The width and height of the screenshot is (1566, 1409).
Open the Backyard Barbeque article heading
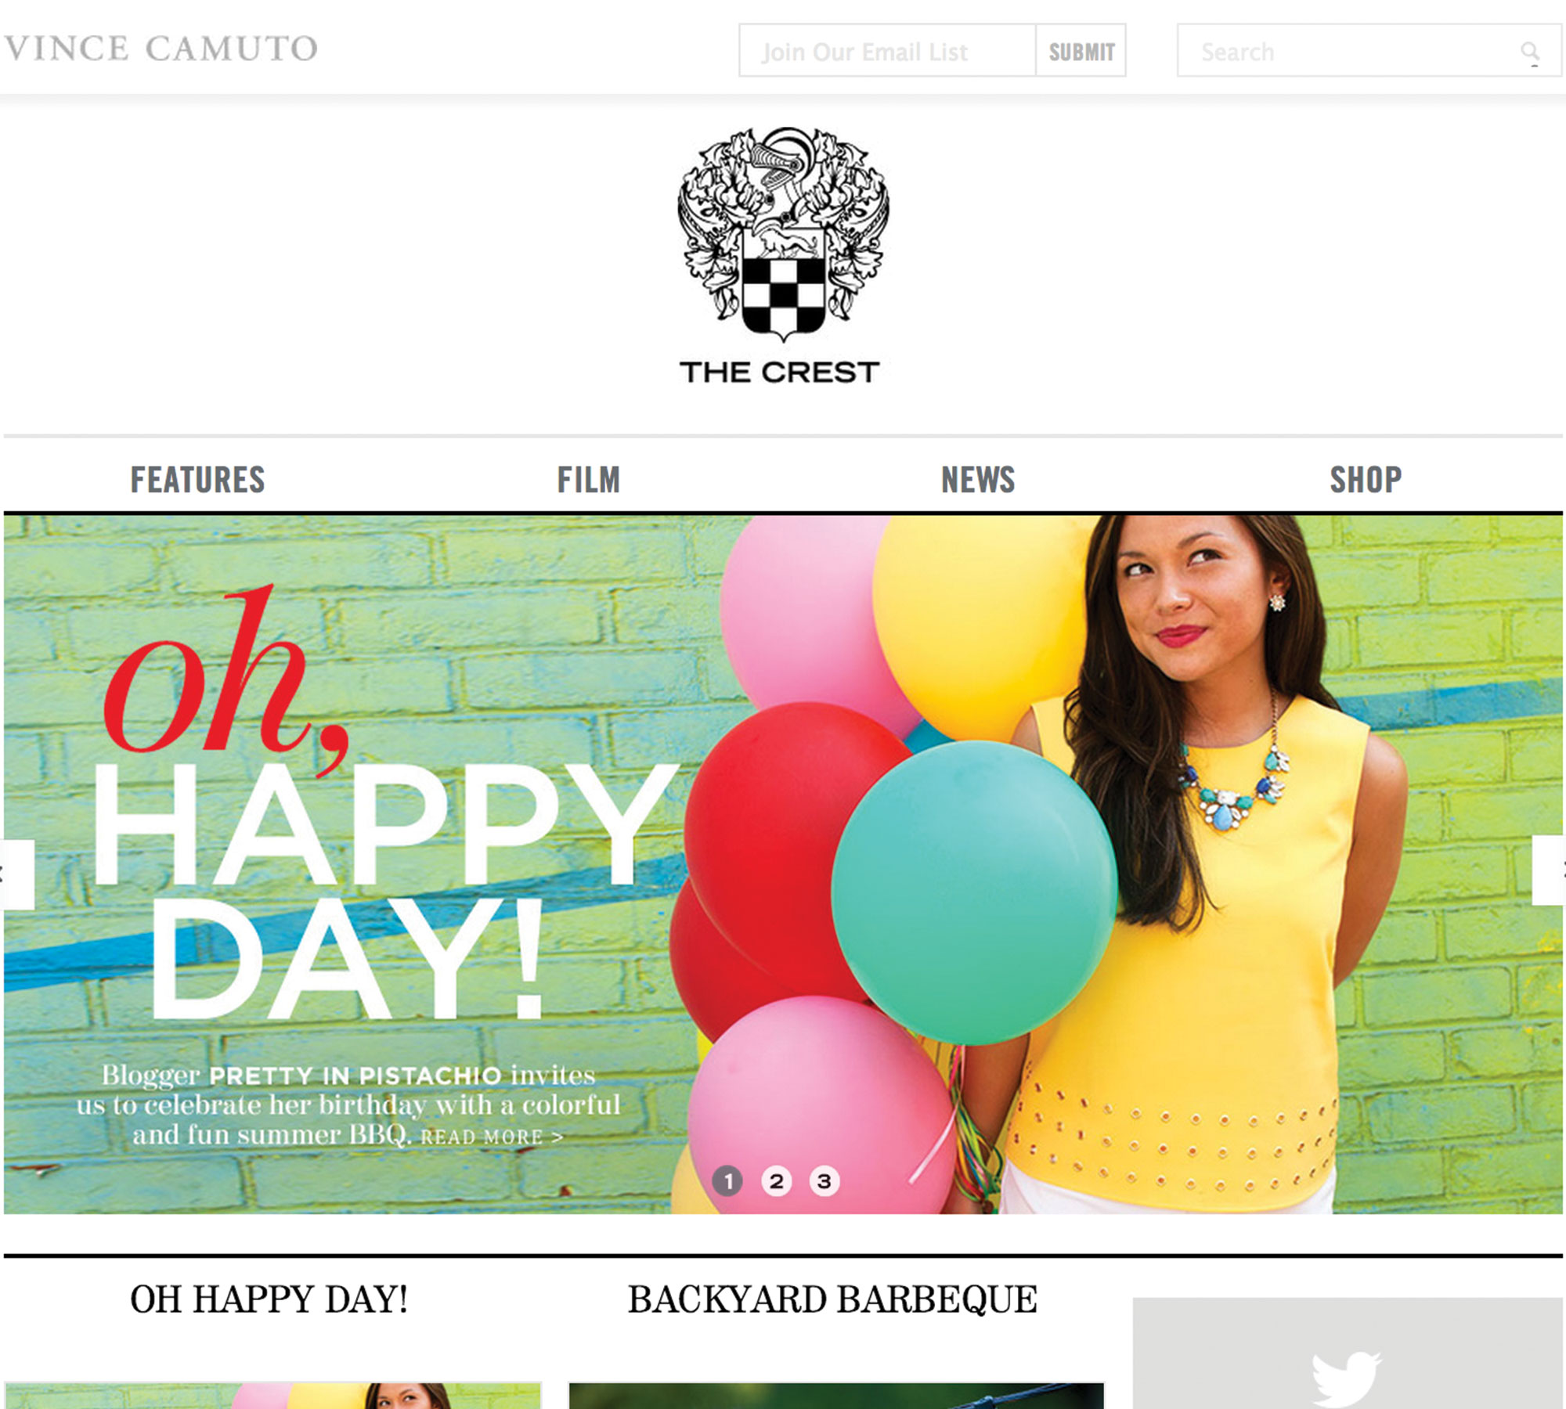[x=832, y=1299]
